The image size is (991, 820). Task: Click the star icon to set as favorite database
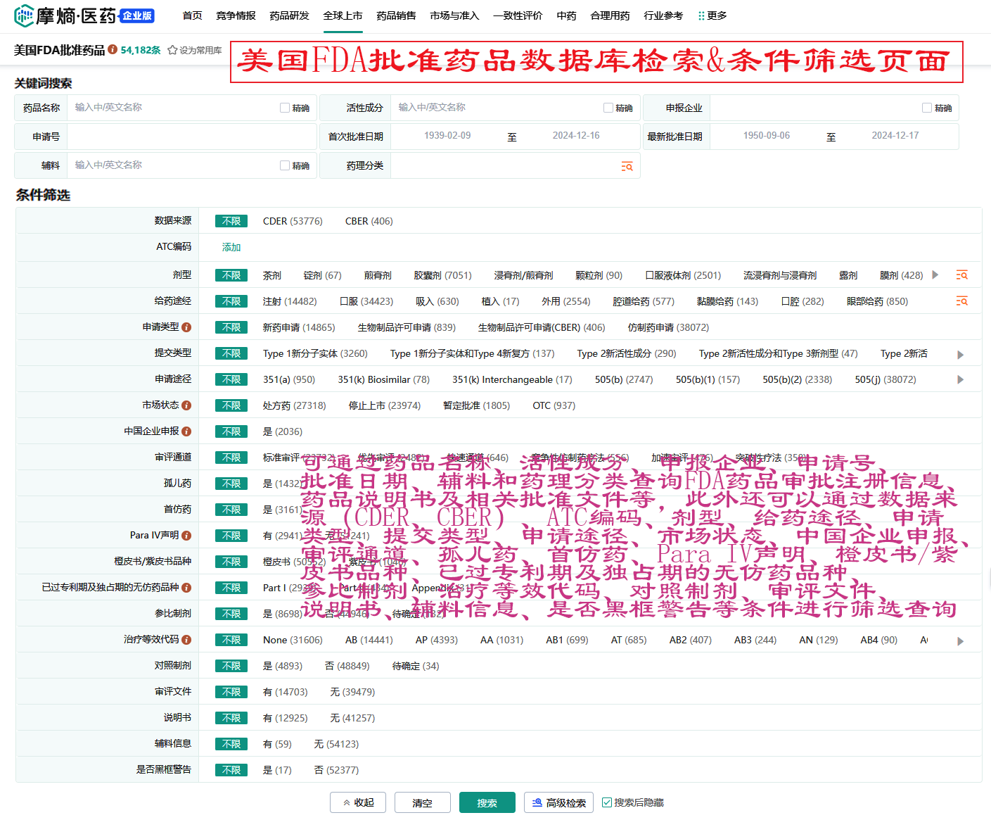(x=172, y=51)
